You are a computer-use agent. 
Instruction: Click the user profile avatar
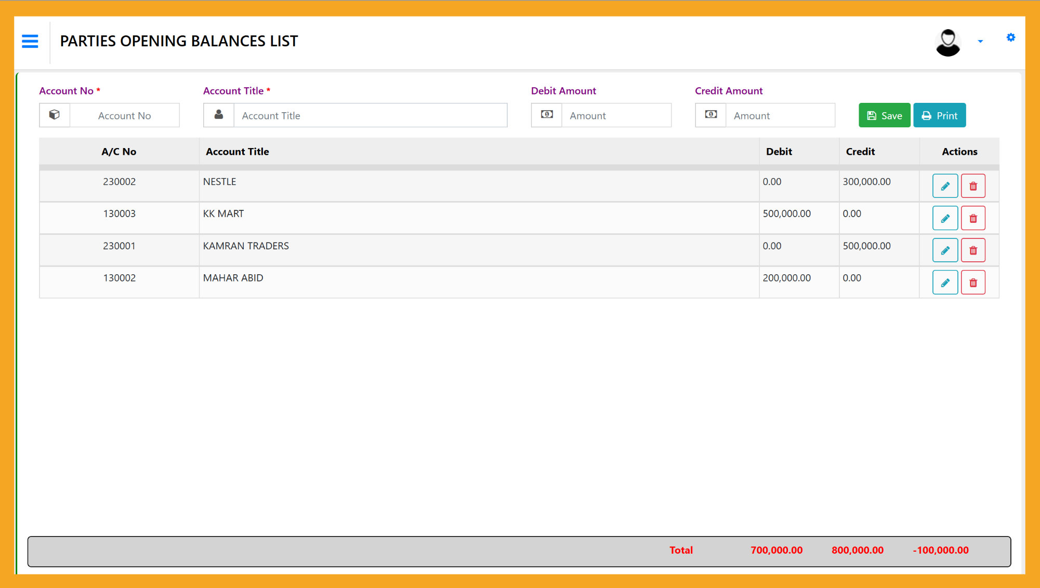pos(947,42)
